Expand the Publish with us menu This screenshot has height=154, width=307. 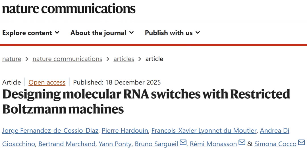tap(172, 33)
